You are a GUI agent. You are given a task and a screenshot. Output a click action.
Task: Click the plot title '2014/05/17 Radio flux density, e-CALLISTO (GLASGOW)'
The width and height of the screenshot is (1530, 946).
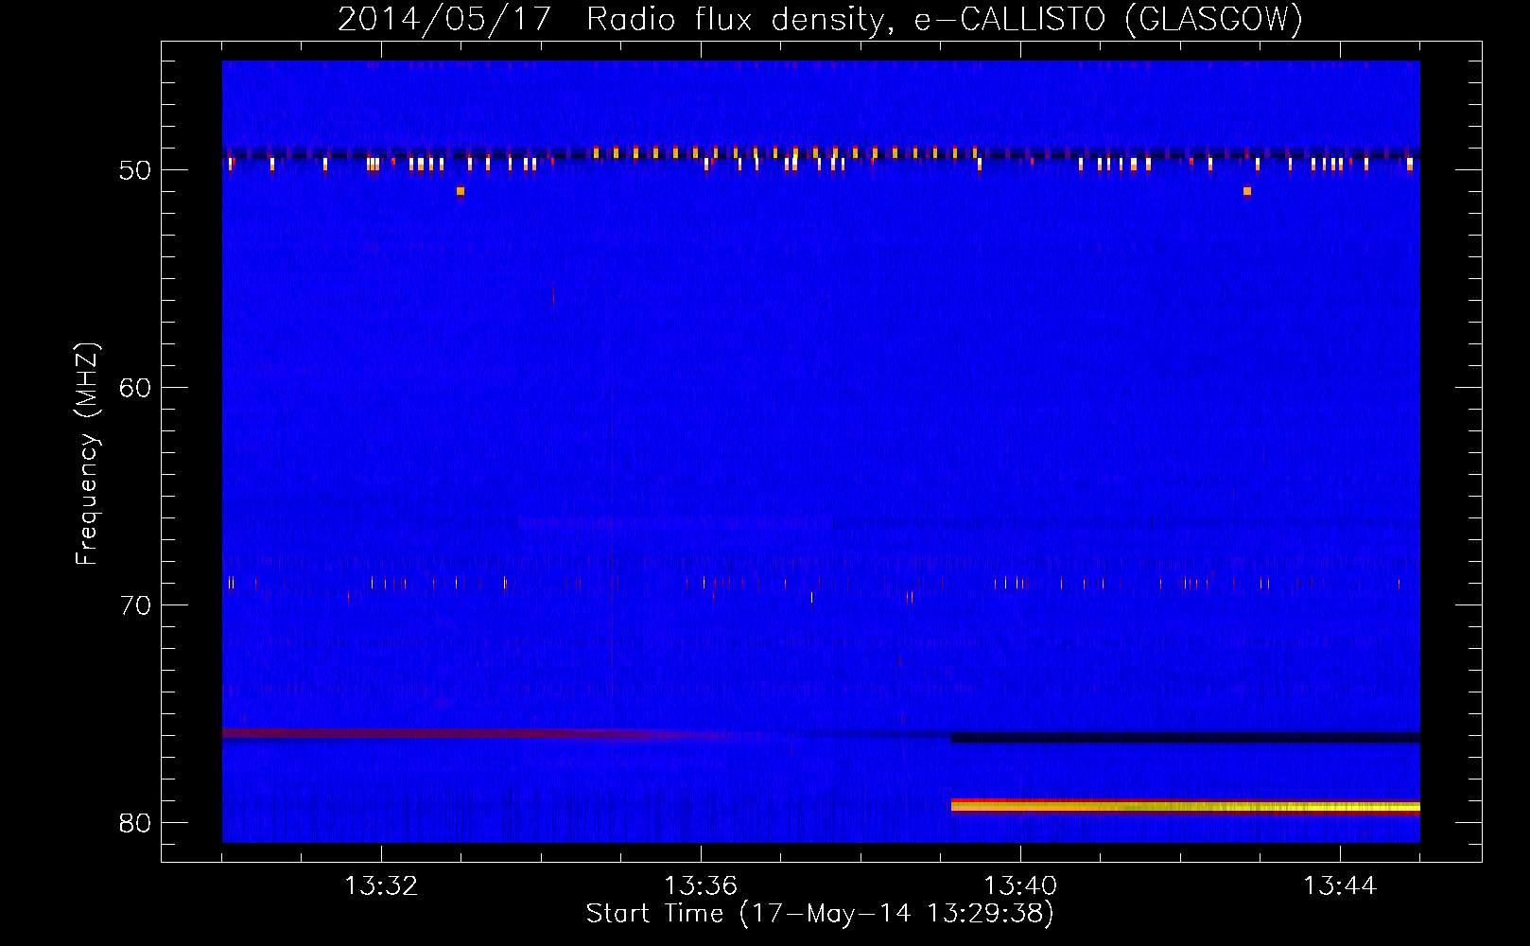click(x=820, y=19)
